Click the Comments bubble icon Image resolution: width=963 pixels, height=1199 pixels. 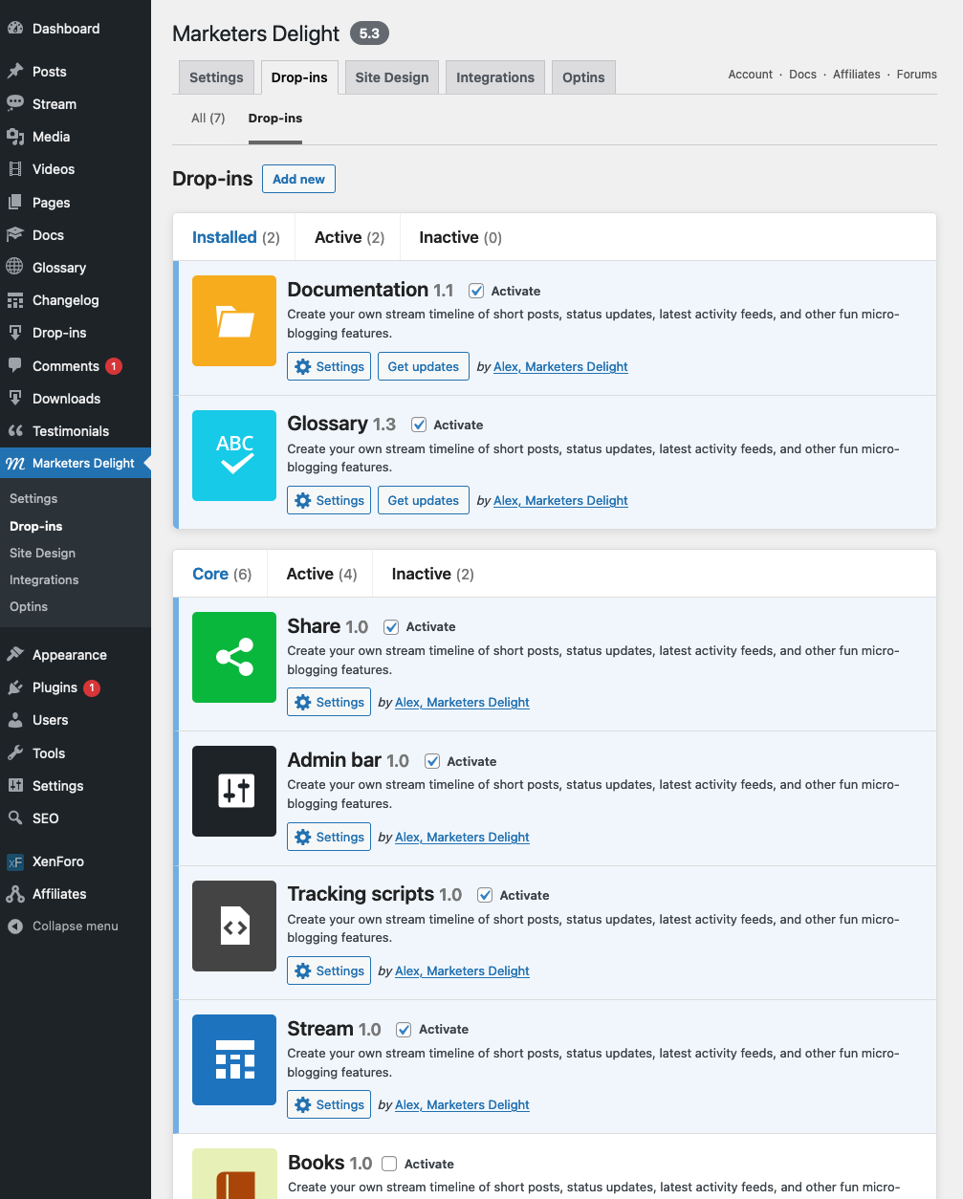pos(15,366)
